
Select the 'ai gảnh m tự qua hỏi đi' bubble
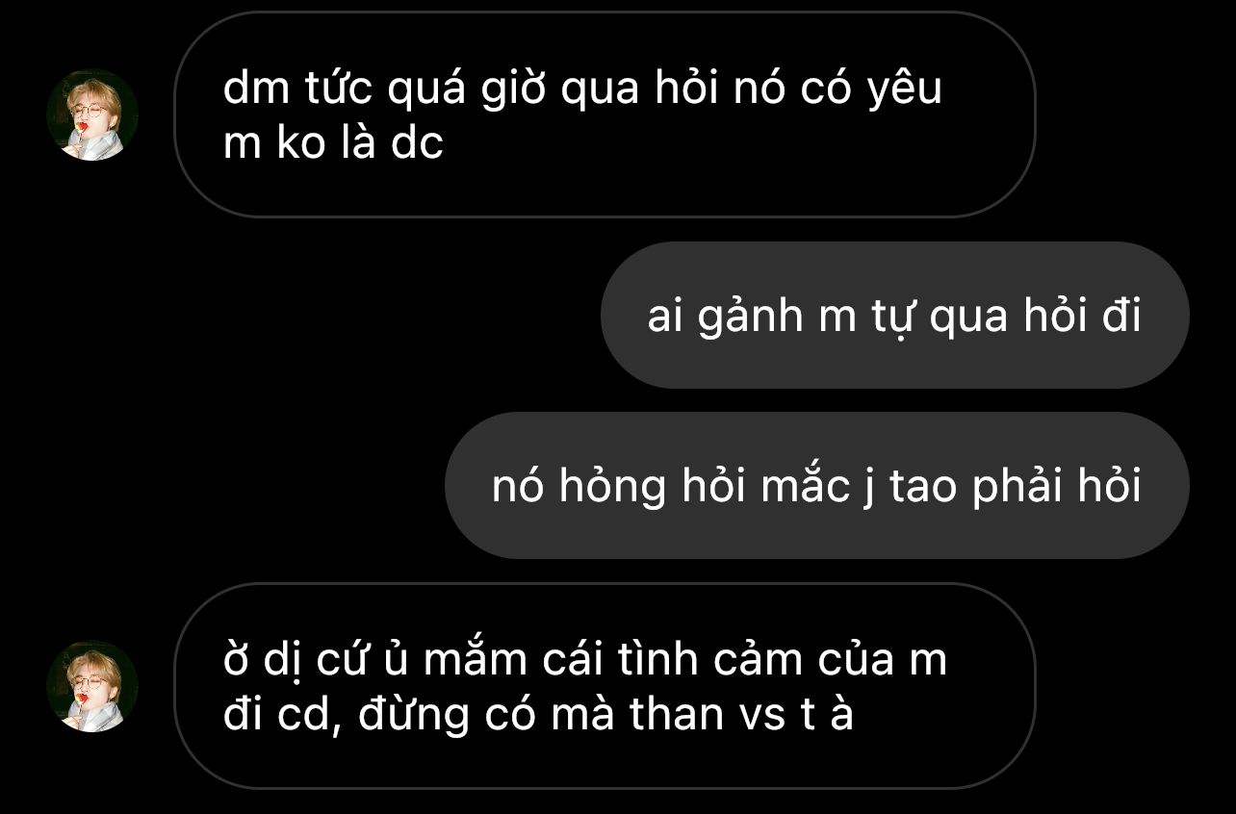[x=894, y=316]
